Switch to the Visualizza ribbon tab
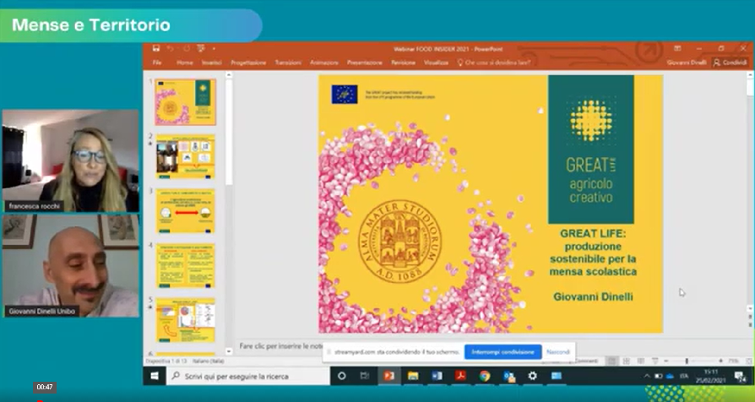 436,62
